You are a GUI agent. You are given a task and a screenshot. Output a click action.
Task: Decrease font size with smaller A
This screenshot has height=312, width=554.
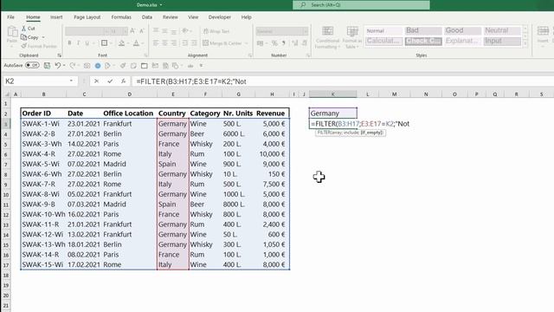(x=142, y=31)
